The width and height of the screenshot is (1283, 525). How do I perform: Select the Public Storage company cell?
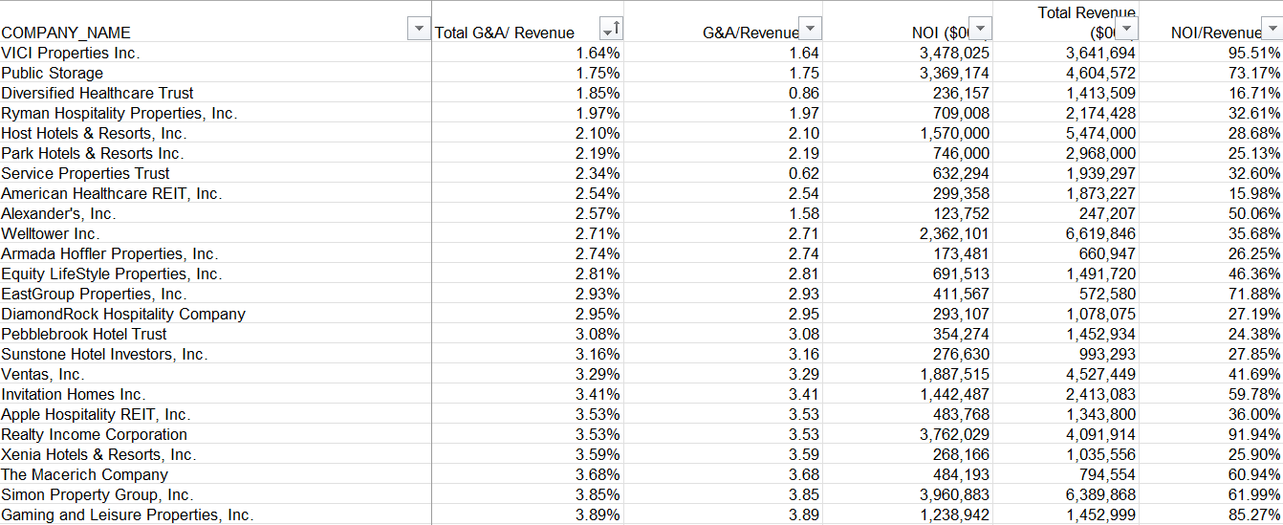pyautogui.click(x=53, y=73)
